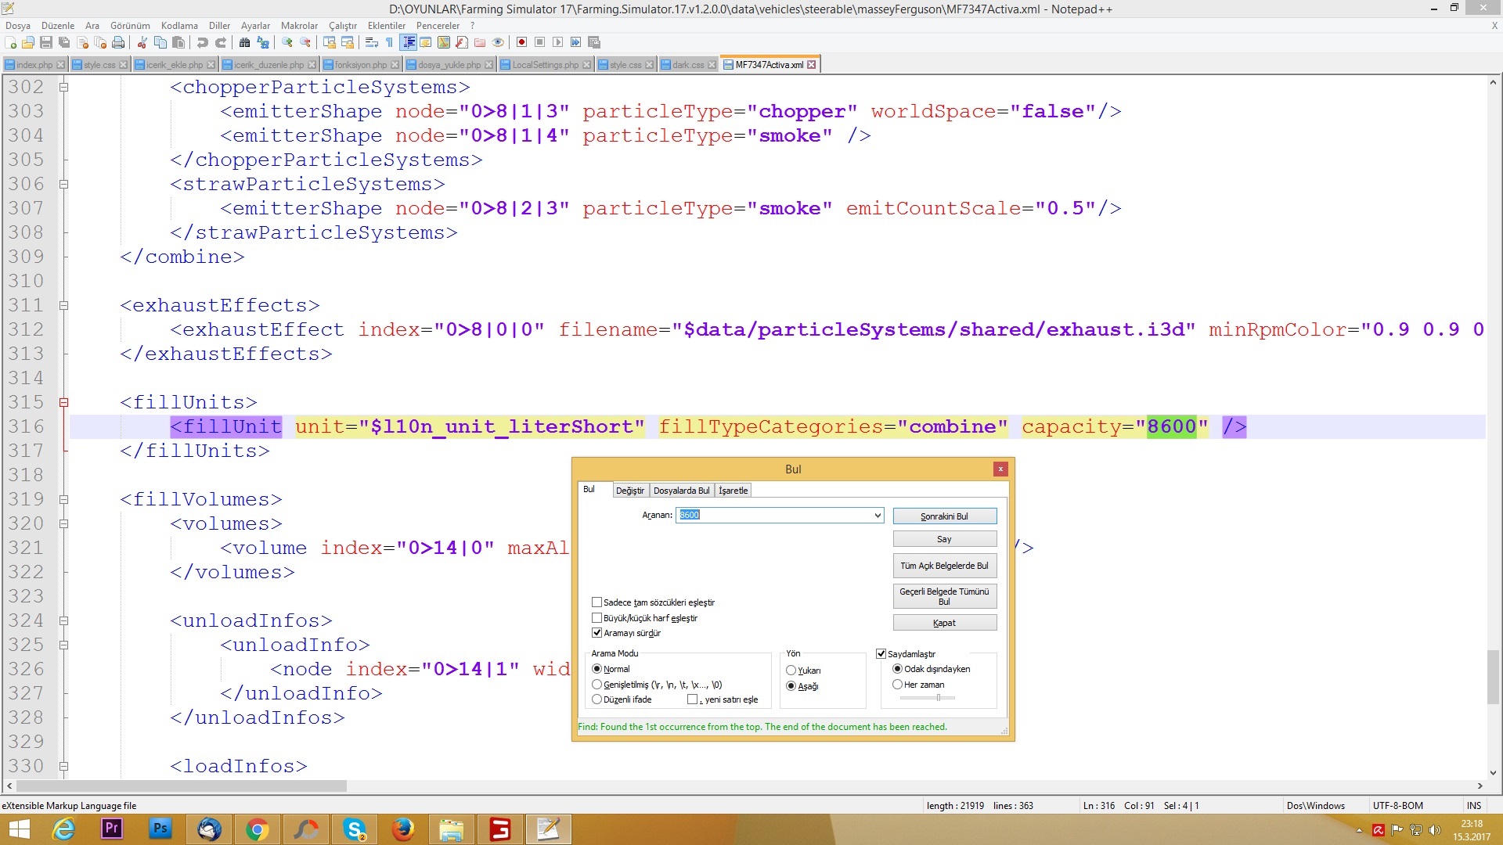
Task: Open Find via binoculars icon
Action: (x=245, y=42)
